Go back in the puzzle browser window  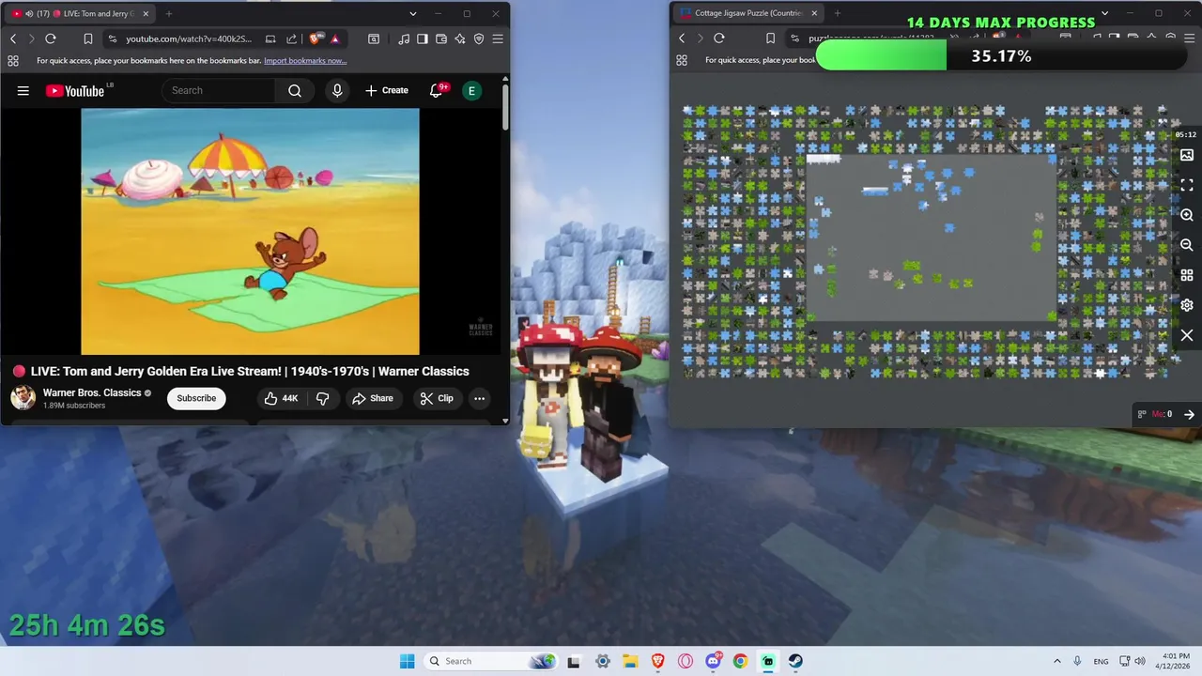682,38
